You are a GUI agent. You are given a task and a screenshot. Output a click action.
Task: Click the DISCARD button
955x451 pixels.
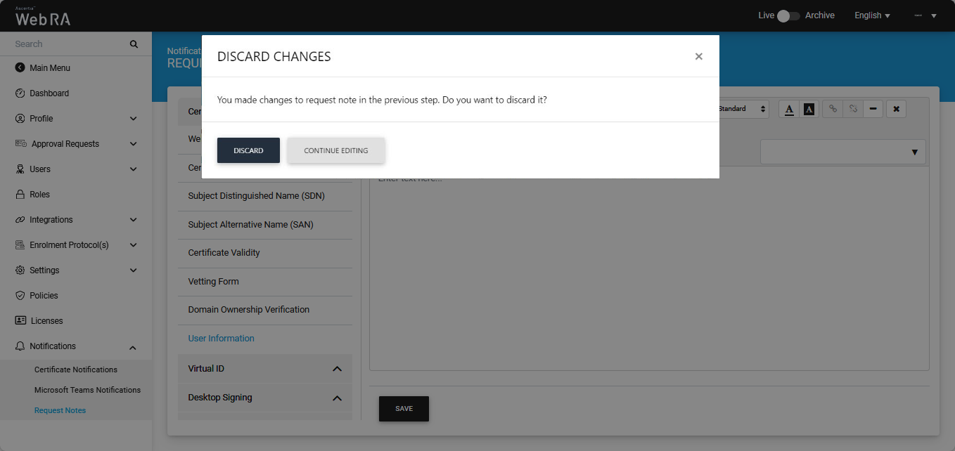(x=248, y=150)
